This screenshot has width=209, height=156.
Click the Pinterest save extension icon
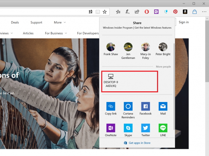[x=175, y=12]
